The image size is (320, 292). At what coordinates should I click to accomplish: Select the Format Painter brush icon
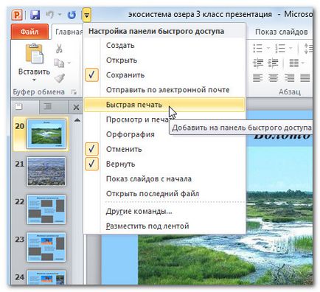tap(59, 78)
